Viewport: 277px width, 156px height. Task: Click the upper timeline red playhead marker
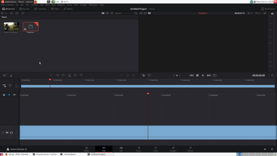pyautogui.click(x=50, y=80)
